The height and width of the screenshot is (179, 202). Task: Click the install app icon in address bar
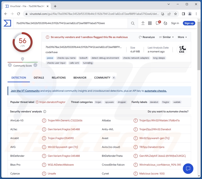click(x=163, y=14)
